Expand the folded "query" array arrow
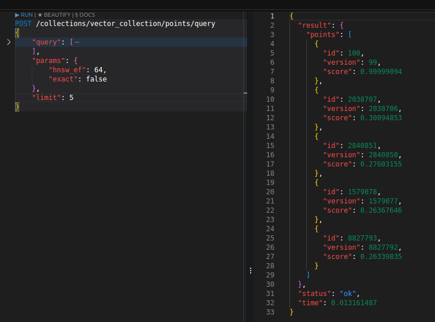 pyautogui.click(x=8, y=42)
